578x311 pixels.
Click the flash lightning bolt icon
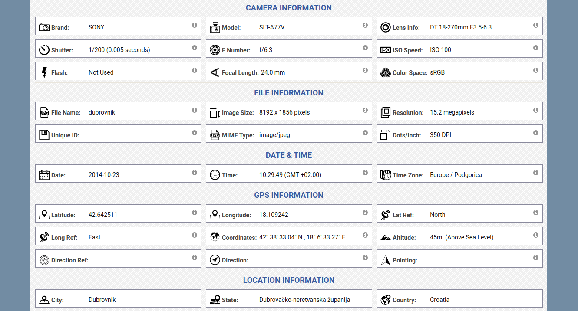[x=44, y=72]
